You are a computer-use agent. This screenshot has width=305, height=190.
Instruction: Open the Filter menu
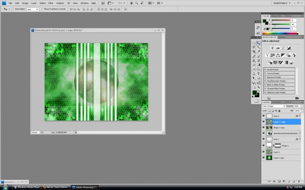(51, 3)
